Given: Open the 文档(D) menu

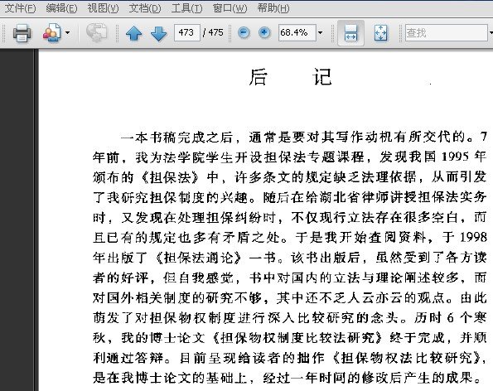Looking at the screenshot, I should pyautogui.click(x=145, y=8).
